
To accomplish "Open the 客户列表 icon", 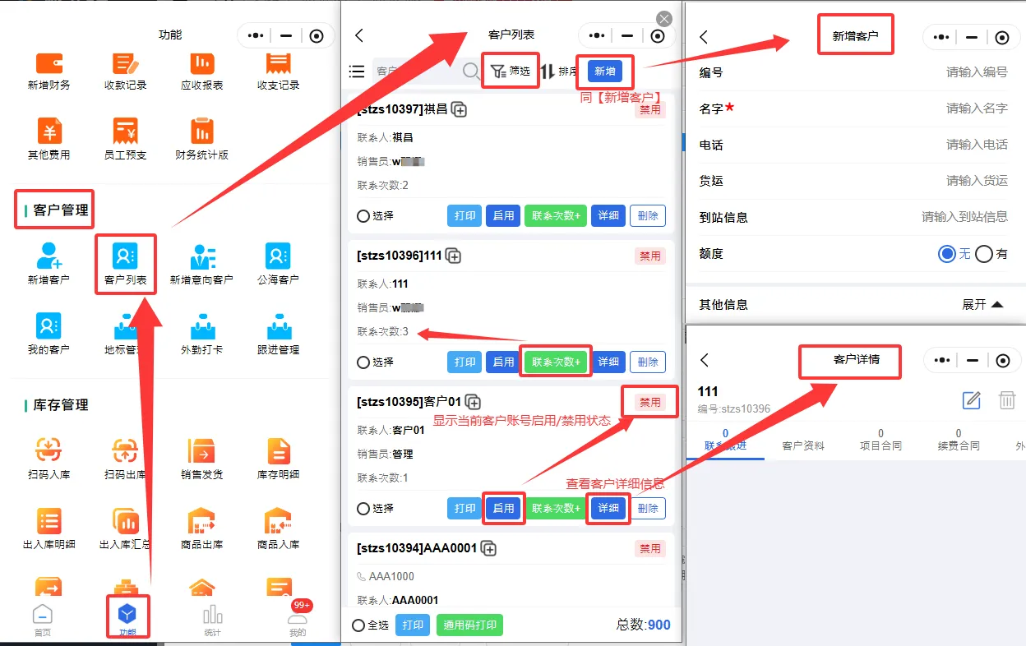I will [x=125, y=257].
